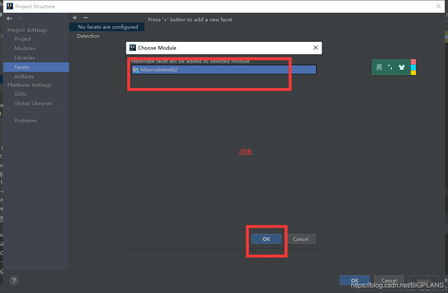Click the shirt skin icon on IME bar
This screenshot has width=448, height=293.
(402, 67)
